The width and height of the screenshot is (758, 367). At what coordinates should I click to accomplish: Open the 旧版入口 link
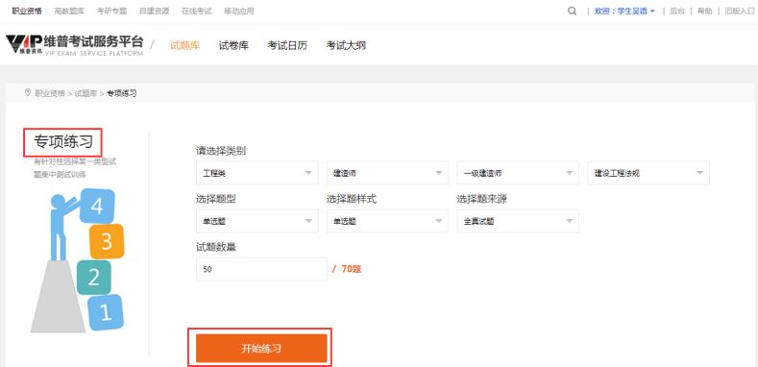point(739,12)
